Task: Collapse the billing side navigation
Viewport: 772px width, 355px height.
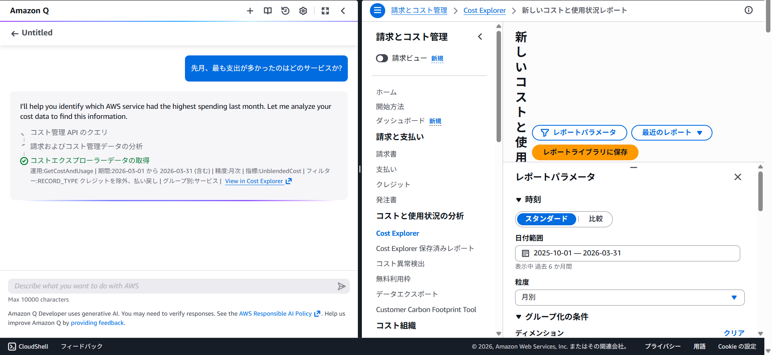Action: (x=480, y=37)
